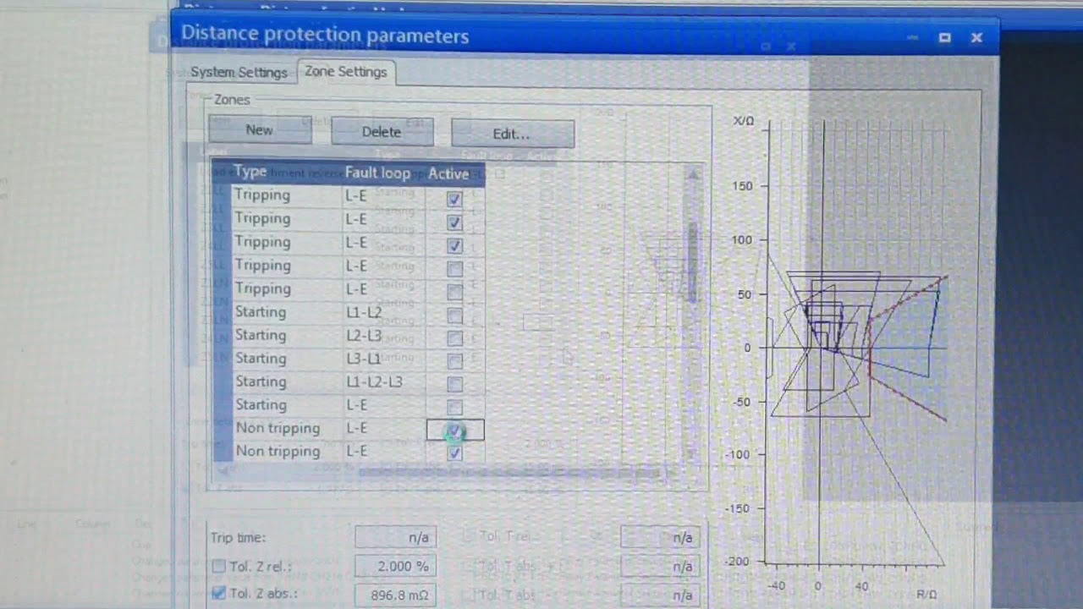Enable the Tol. Z rel. checkbox
This screenshot has height=609, width=1083.
pyautogui.click(x=218, y=567)
